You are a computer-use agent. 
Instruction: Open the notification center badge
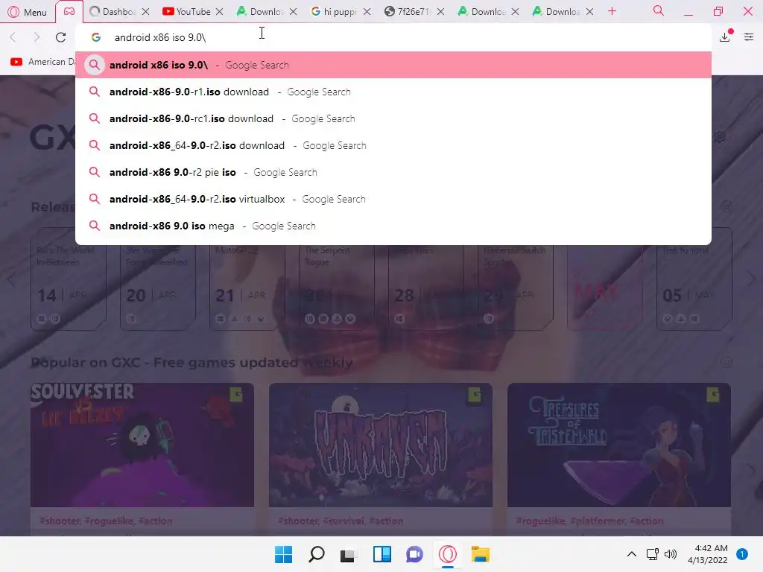(742, 554)
